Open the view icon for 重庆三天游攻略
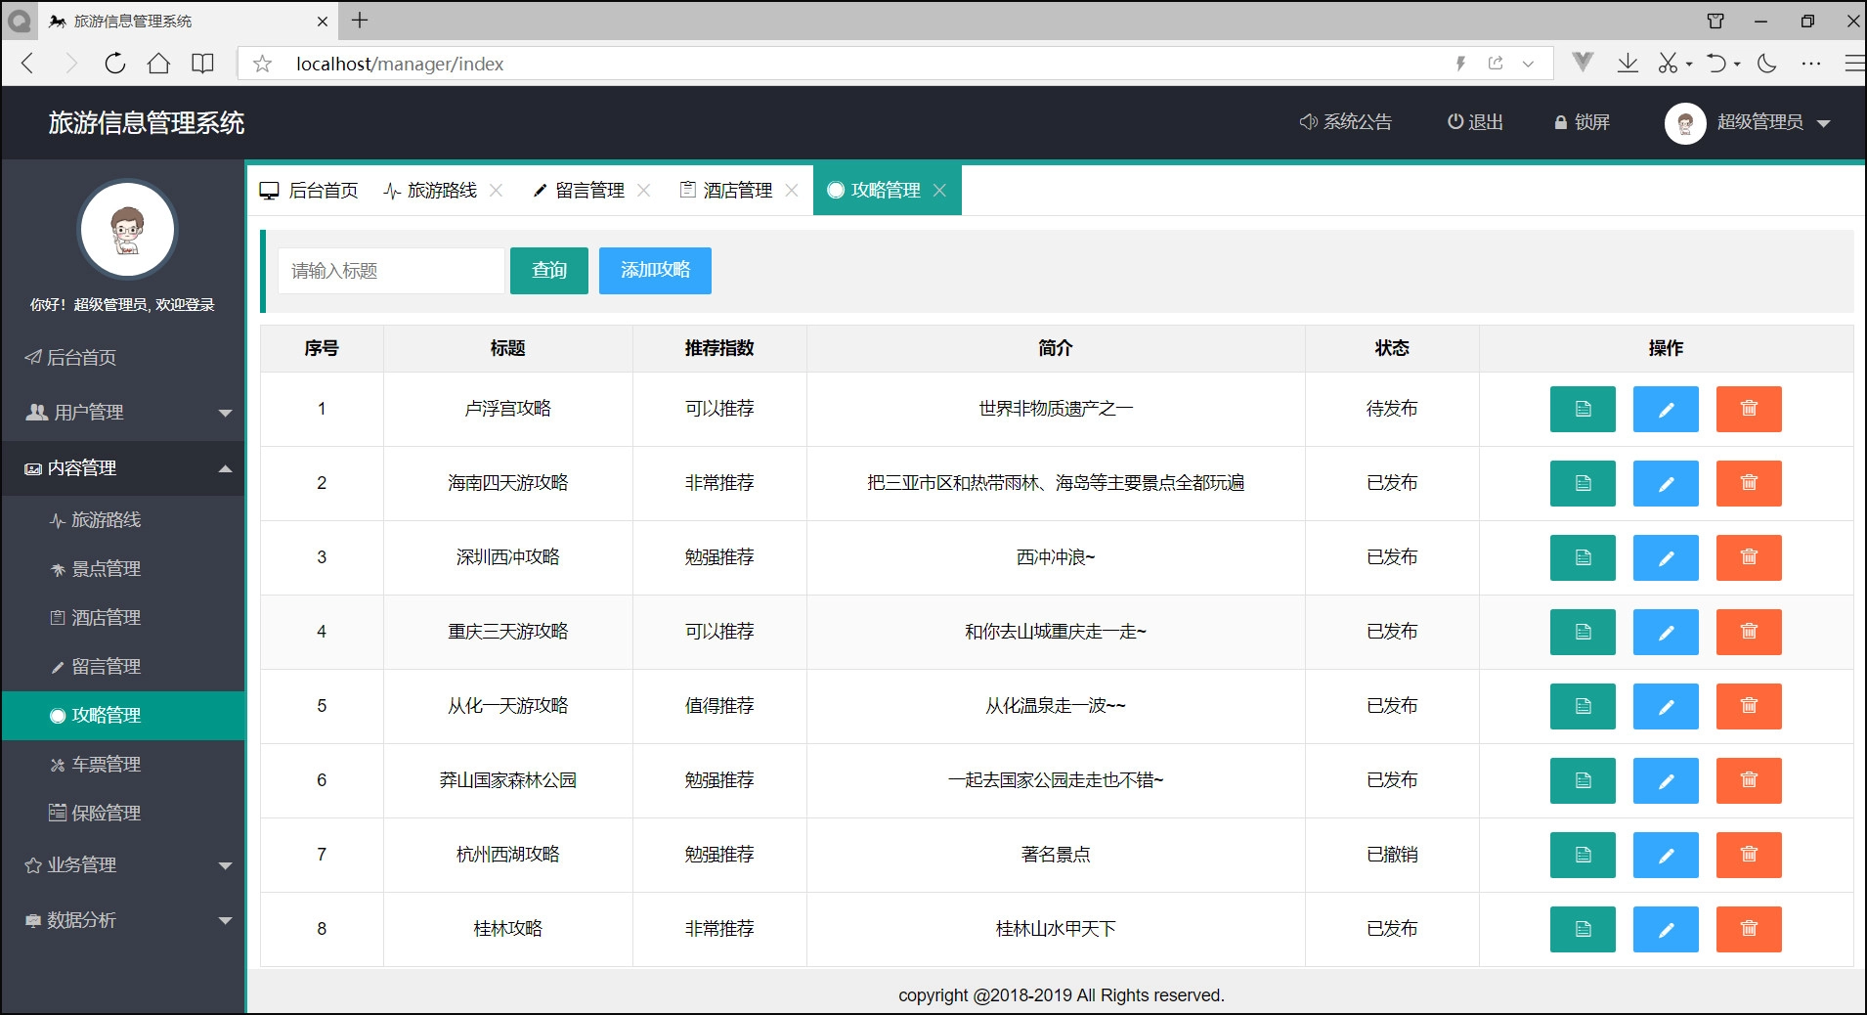 coord(1582,632)
